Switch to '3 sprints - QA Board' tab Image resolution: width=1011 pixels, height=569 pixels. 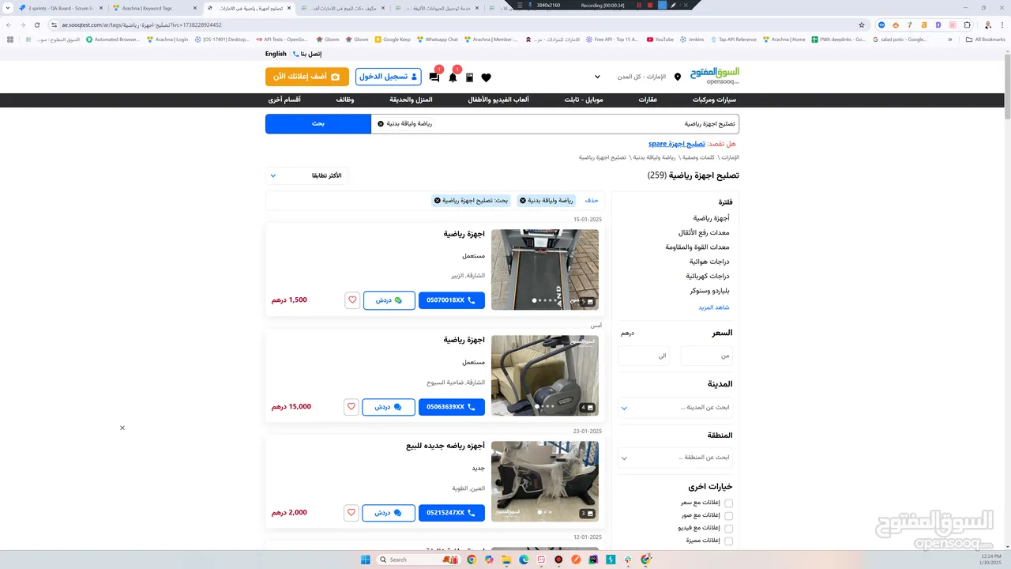point(59,8)
